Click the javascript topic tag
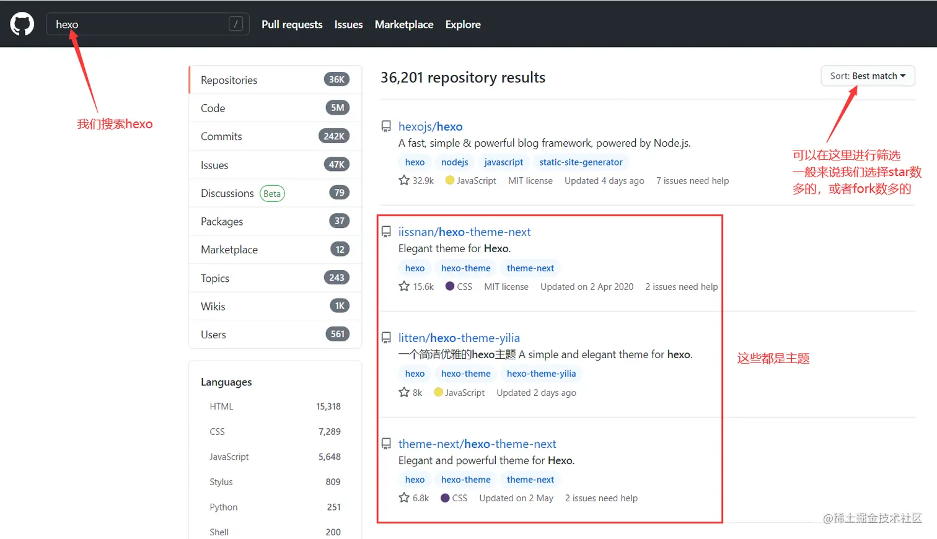The width and height of the screenshot is (937, 539). tap(503, 162)
